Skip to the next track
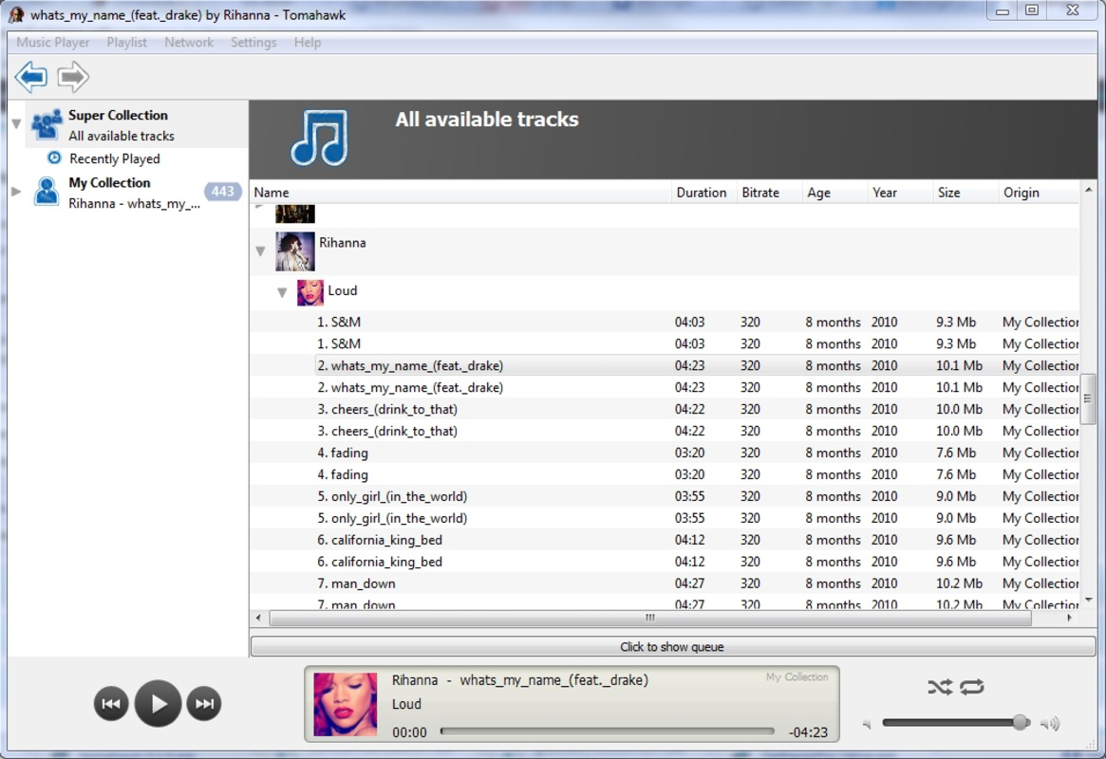This screenshot has height=759, width=1106. [204, 703]
